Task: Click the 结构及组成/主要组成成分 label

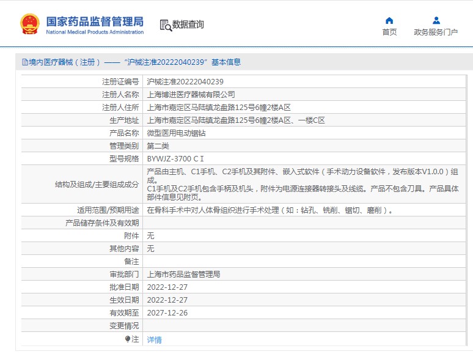Action: (x=97, y=185)
